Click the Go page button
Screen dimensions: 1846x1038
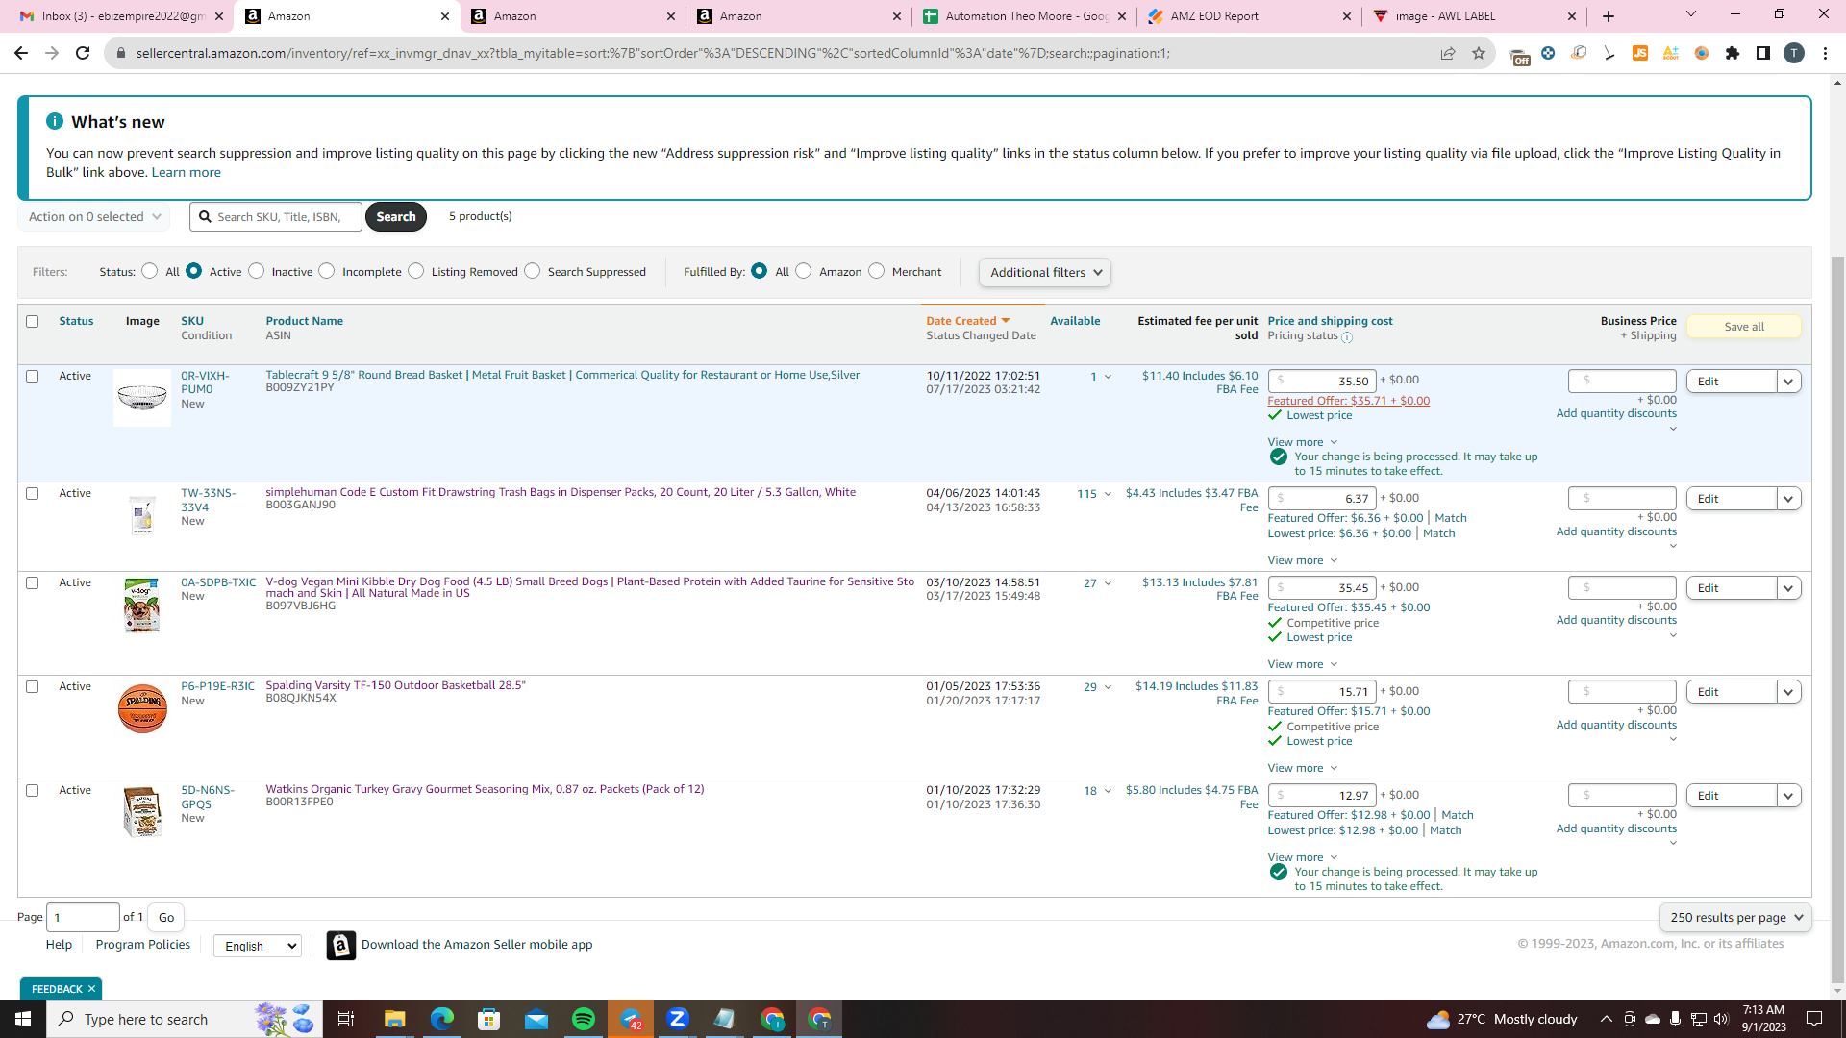(166, 918)
